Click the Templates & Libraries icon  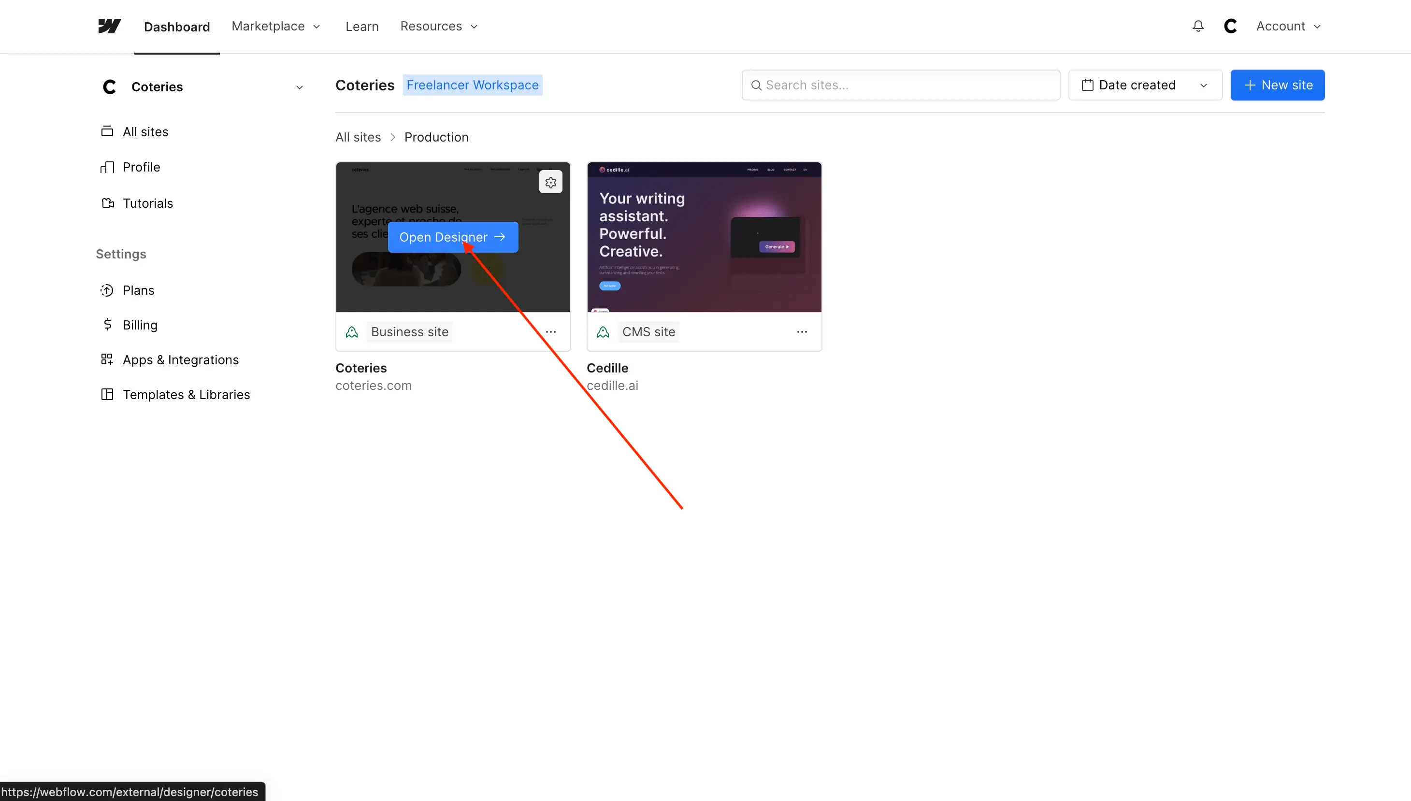[x=107, y=394]
